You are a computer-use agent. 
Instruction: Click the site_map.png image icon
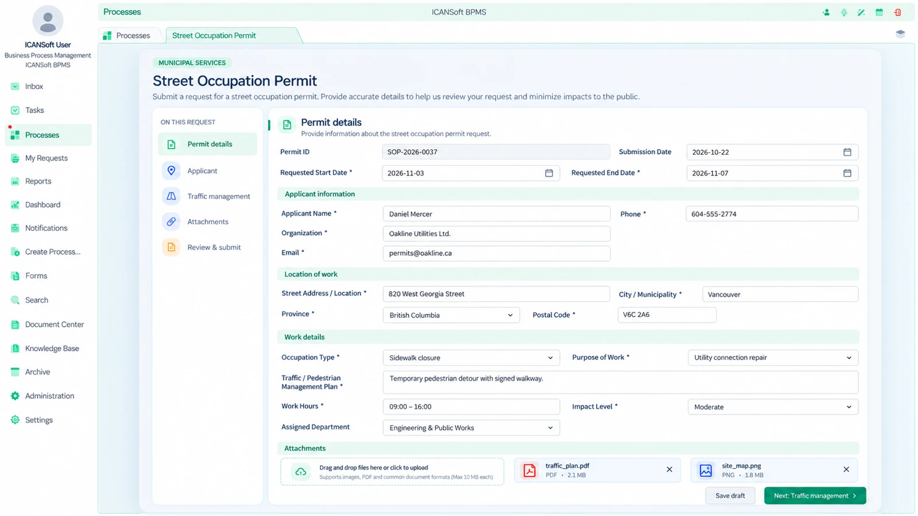(706, 471)
